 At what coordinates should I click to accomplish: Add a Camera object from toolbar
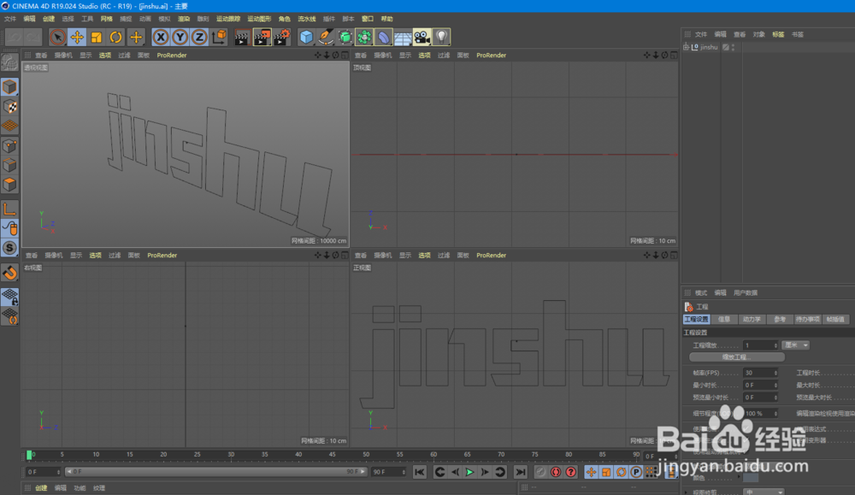(422, 37)
